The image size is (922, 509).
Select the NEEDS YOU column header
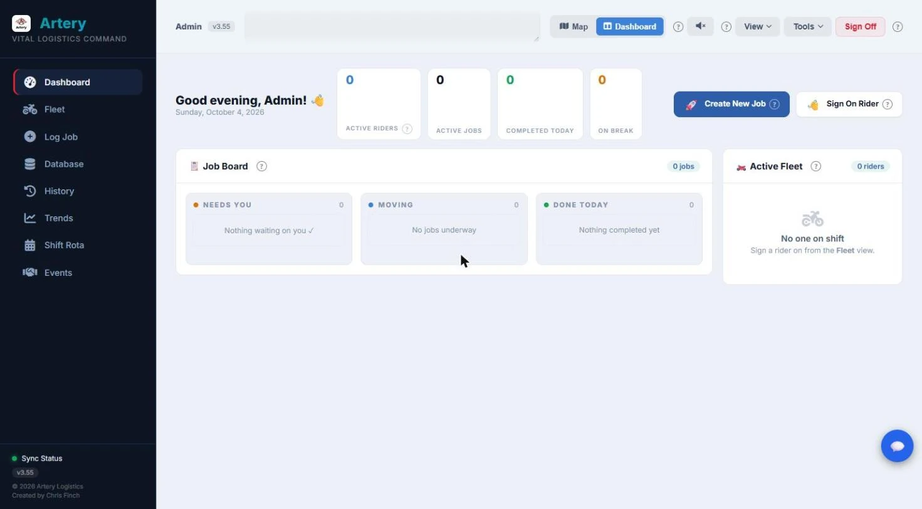pyautogui.click(x=268, y=205)
